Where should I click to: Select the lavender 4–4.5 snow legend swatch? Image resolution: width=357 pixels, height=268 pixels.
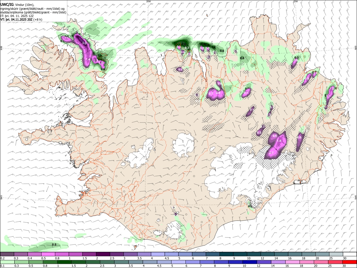158,254
